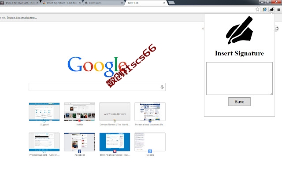Click the globe extension icon in toolbar

264,9
